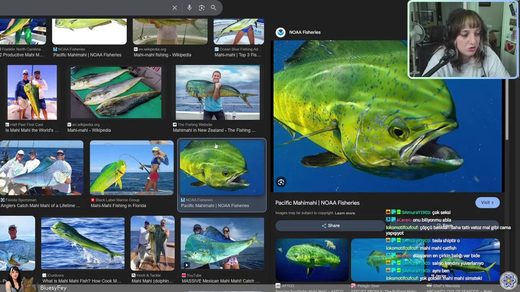Open Half Past First Cast image thumbnail
Screen dimensions: 520x292
click(32, 92)
